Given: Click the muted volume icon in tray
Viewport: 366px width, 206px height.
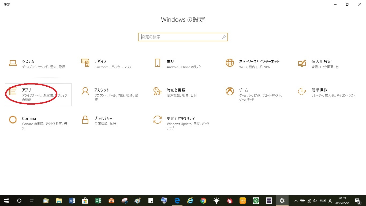Looking at the screenshot, I should (315, 201).
